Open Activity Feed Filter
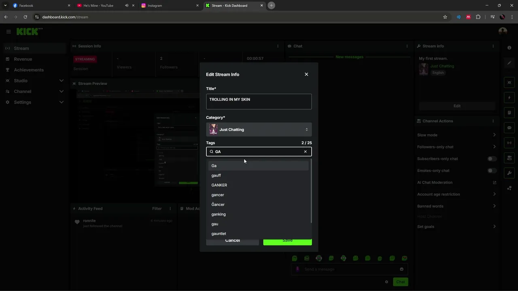Screen dimensions: 518x291 coord(157,209)
